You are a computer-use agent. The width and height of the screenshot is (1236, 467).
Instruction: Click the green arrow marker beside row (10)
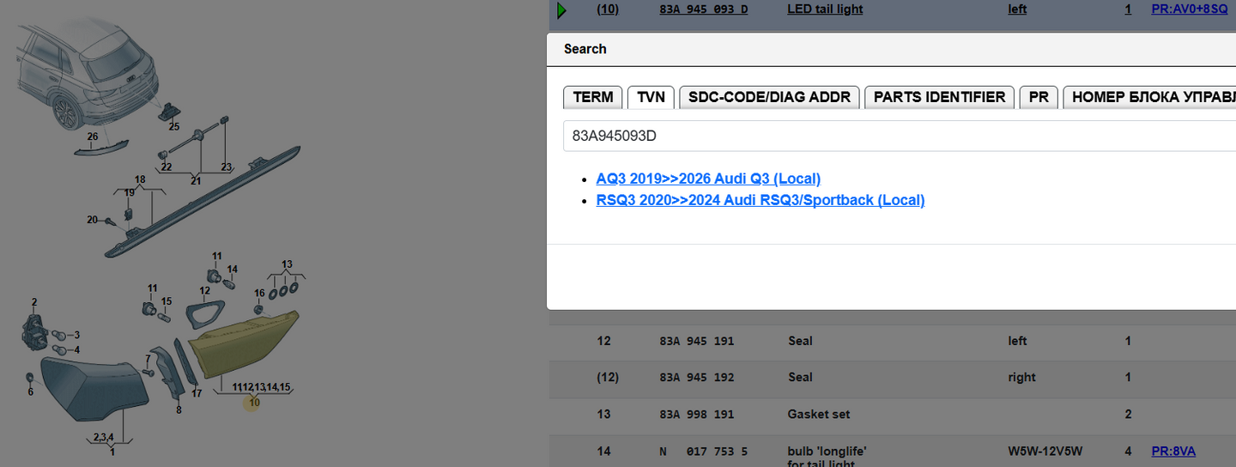(562, 10)
